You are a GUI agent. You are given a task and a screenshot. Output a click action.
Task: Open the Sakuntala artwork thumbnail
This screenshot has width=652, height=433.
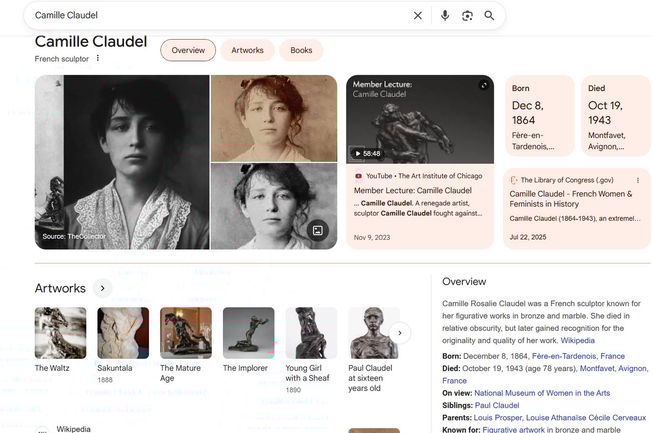123,333
